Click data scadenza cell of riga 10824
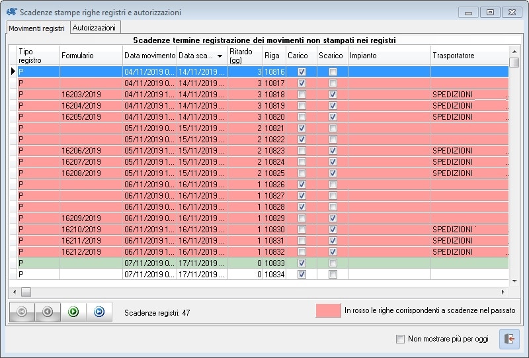Screen dimensions: 529x358 202,161
